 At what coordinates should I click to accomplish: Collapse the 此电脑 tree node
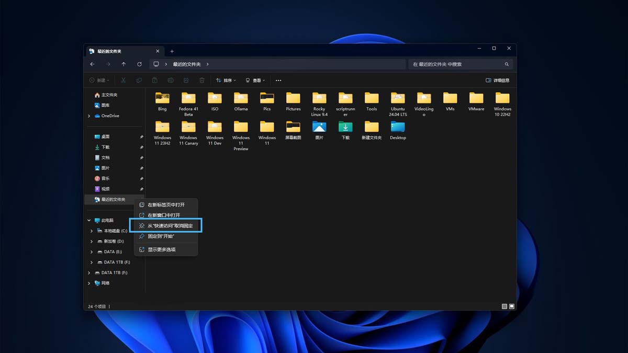pyautogui.click(x=89, y=220)
